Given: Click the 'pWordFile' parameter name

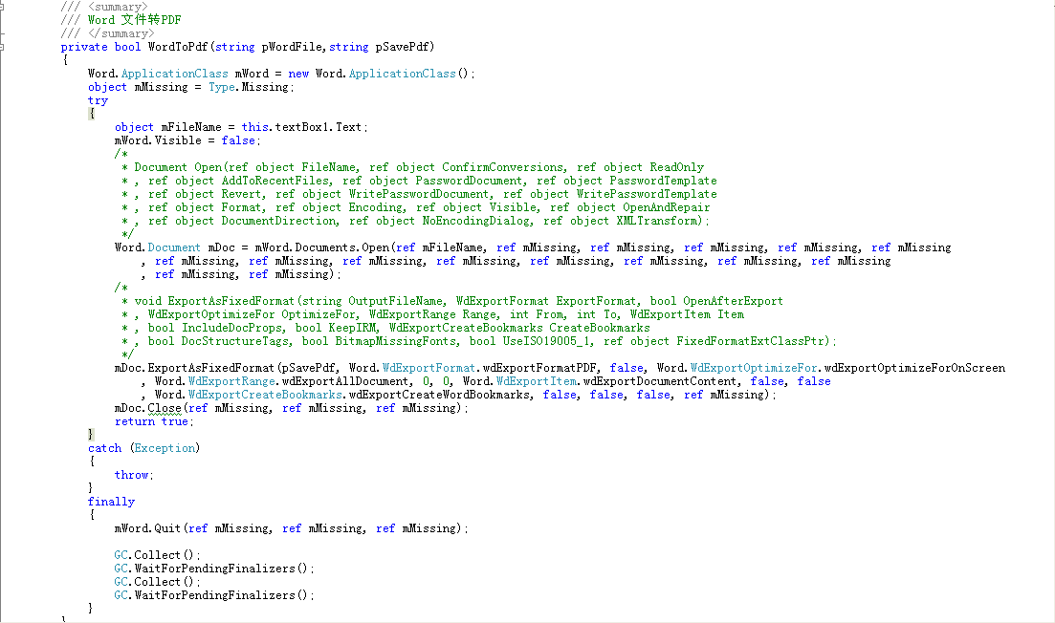Looking at the screenshot, I should coord(294,47).
